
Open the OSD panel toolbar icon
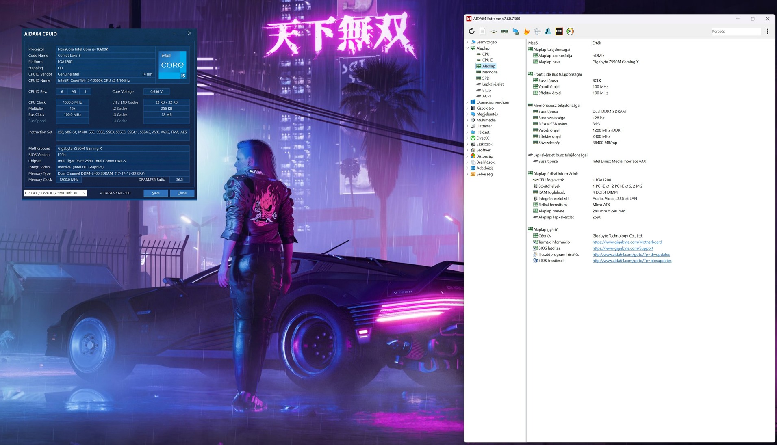(559, 31)
